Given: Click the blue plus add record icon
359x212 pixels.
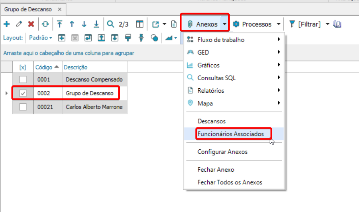Looking at the screenshot, I should (x=7, y=24).
